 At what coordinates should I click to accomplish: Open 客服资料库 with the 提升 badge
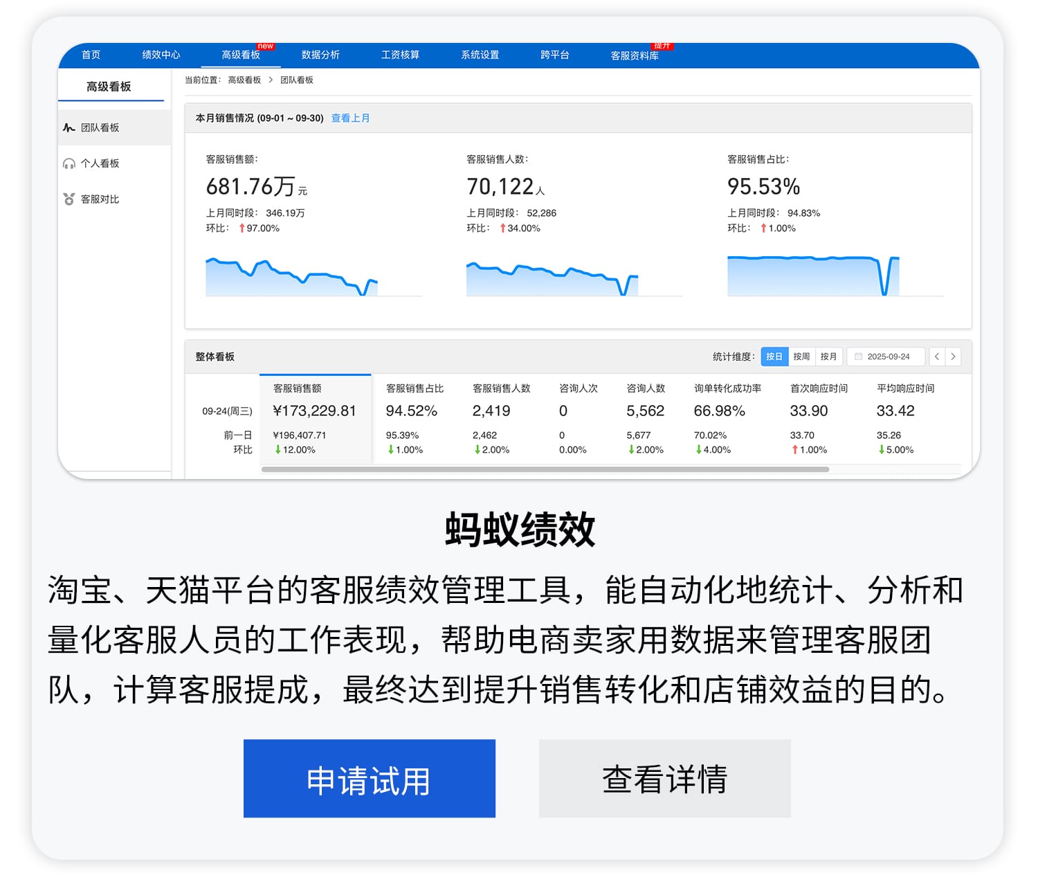[x=635, y=55]
